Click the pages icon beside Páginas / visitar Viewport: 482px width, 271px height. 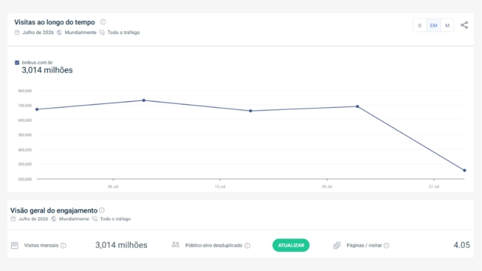coord(337,245)
